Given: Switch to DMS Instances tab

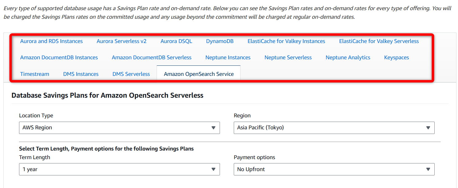Looking at the screenshot, I should click(81, 74).
